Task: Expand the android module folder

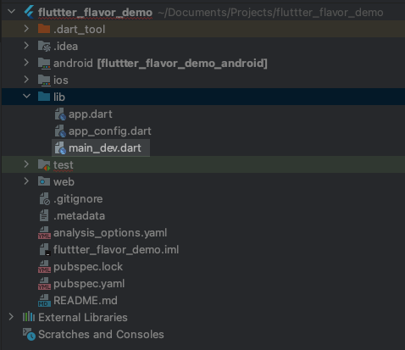Action: [26, 63]
